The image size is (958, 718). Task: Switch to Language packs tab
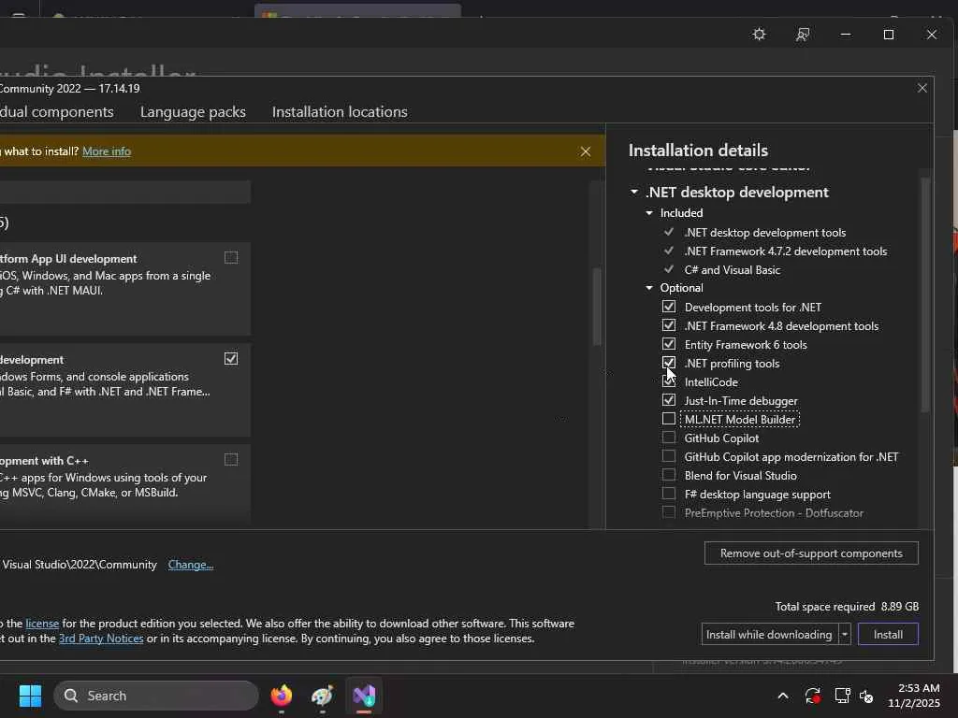[x=193, y=112]
